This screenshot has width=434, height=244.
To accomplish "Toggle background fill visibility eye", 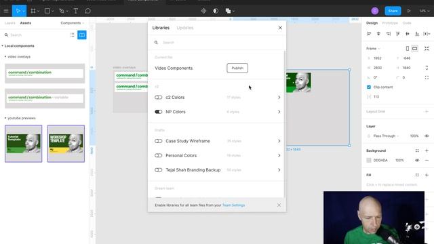I will 417,161.
